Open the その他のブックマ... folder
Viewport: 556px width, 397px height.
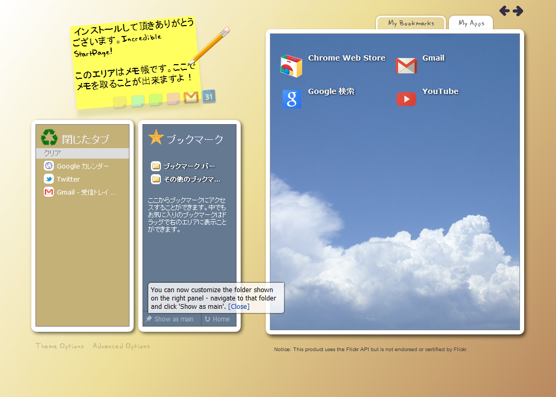click(185, 179)
